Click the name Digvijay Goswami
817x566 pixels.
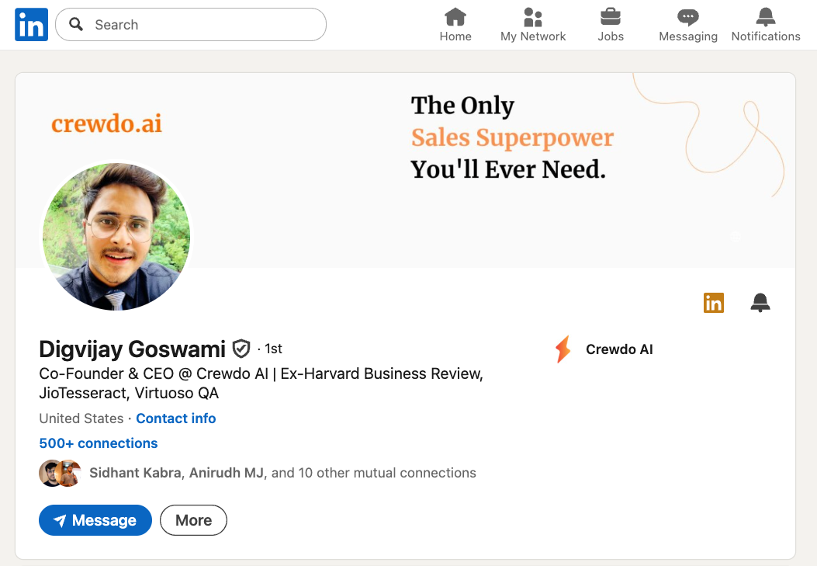[133, 349]
